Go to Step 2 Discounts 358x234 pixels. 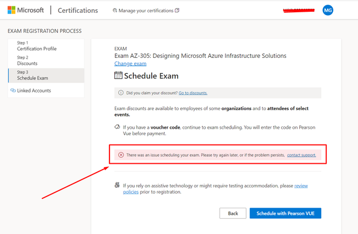coord(46,61)
